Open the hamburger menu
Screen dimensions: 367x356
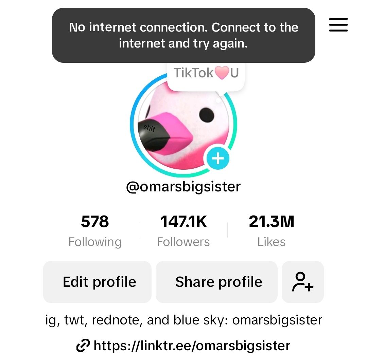click(338, 25)
